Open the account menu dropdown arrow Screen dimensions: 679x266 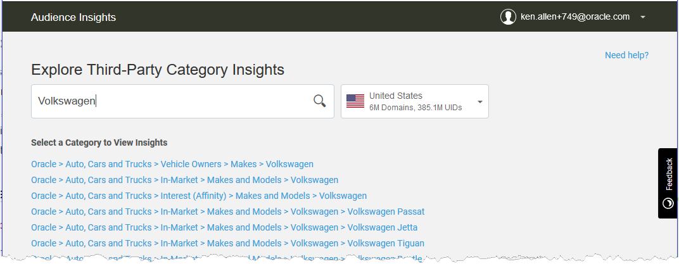(x=643, y=17)
